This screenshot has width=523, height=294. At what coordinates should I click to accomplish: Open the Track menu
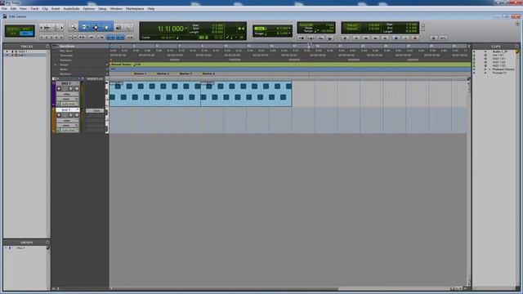pyautogui.click(x=34, y=9)
